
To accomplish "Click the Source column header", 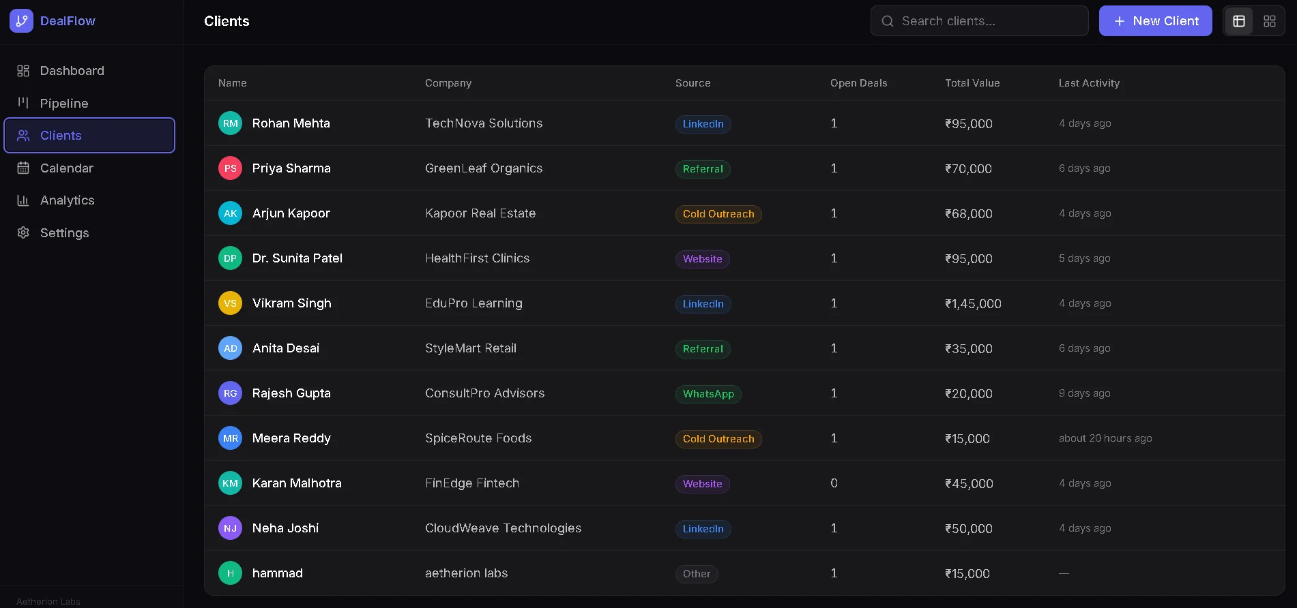I will [x=693, y=83].
